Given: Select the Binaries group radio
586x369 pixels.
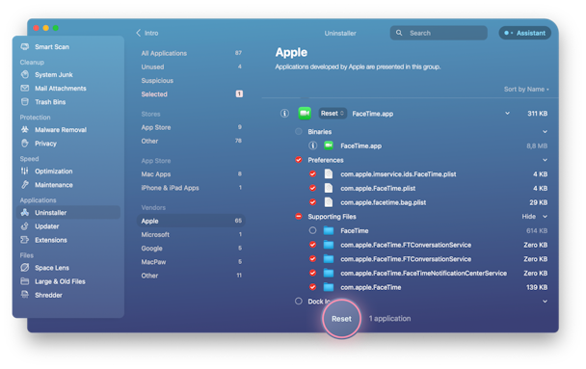Looking at the screenshot, I should point(298,131).
